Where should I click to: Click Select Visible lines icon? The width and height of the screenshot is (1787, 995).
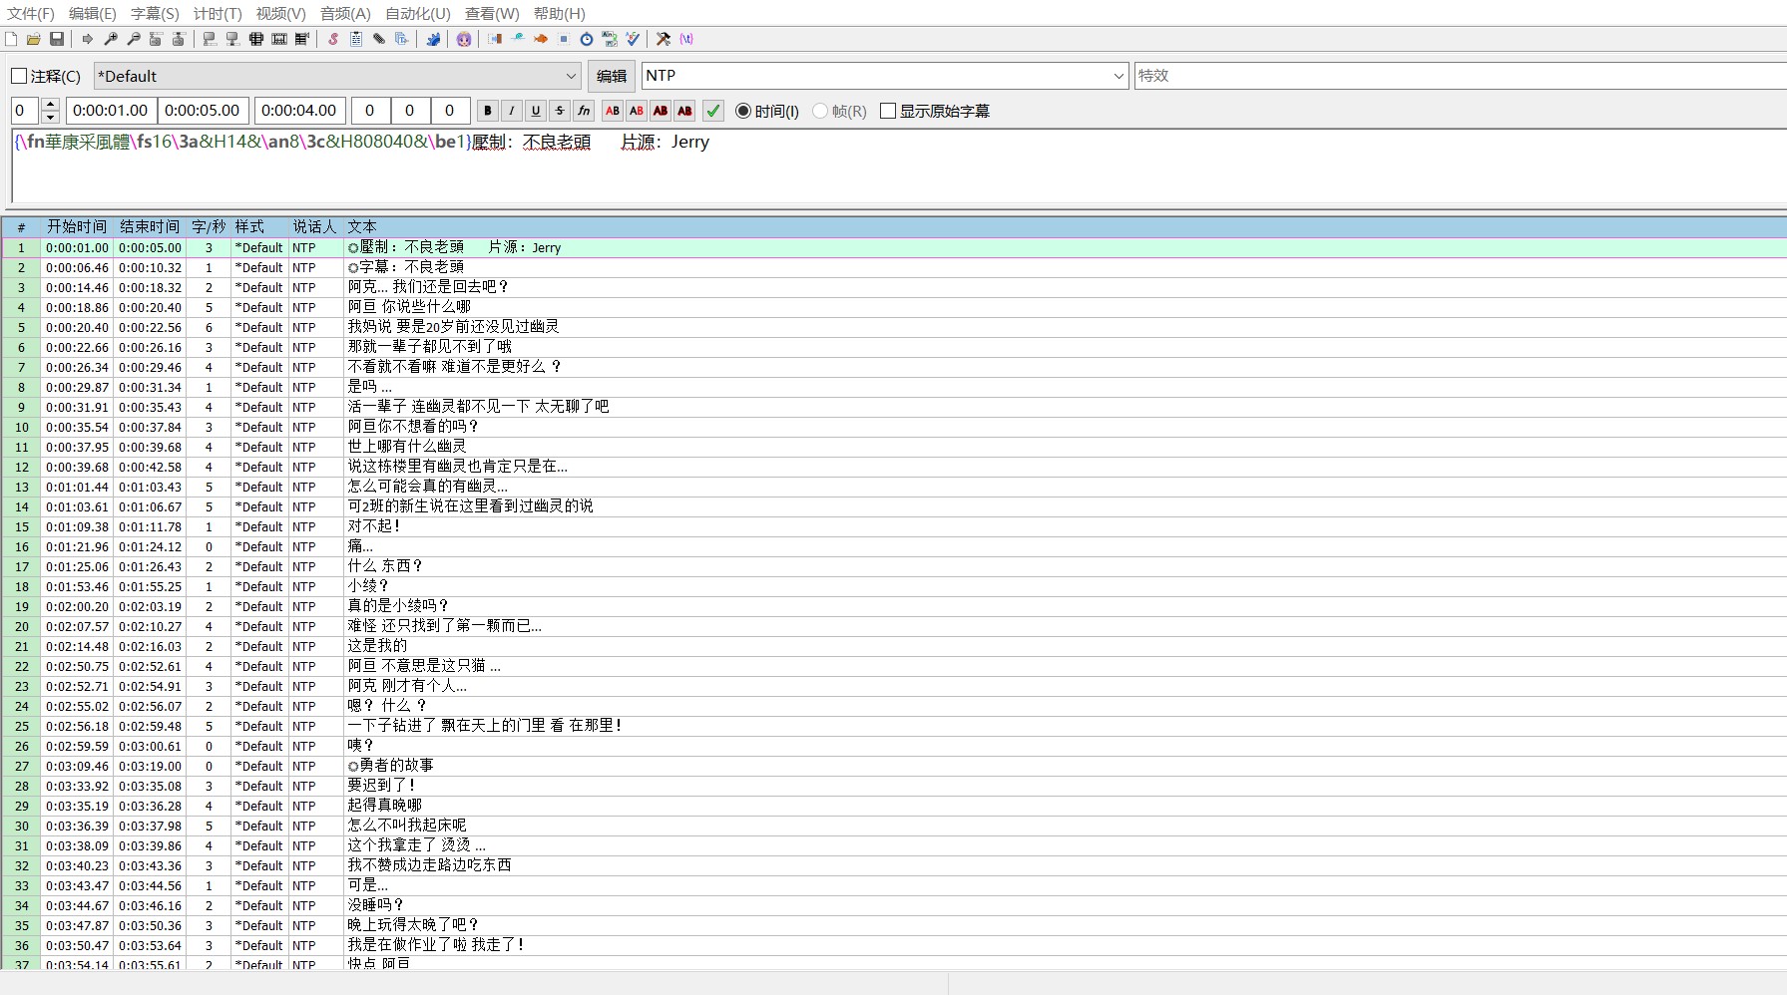[x=256, y=39]
